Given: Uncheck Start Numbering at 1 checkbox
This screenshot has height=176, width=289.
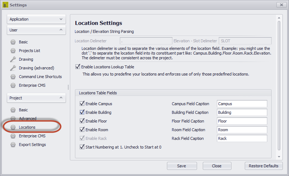Looking at the screenshot, I should pyautogui.click(x=82, y=147).
